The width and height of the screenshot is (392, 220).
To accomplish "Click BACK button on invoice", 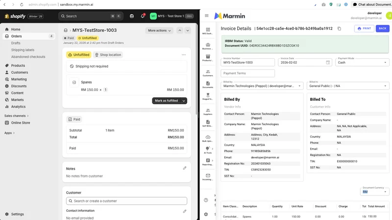I will pyautogui.click(x=383, y=28).
